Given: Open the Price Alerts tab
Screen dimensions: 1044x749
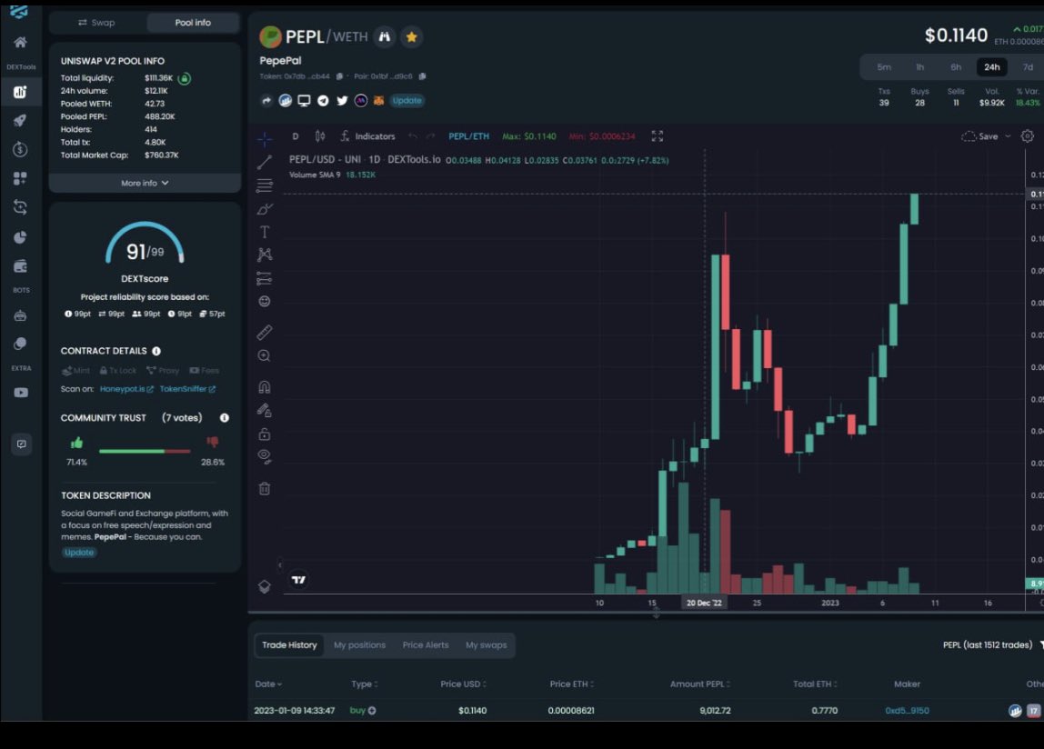Looking at the screenshot, I should (426, 645).
